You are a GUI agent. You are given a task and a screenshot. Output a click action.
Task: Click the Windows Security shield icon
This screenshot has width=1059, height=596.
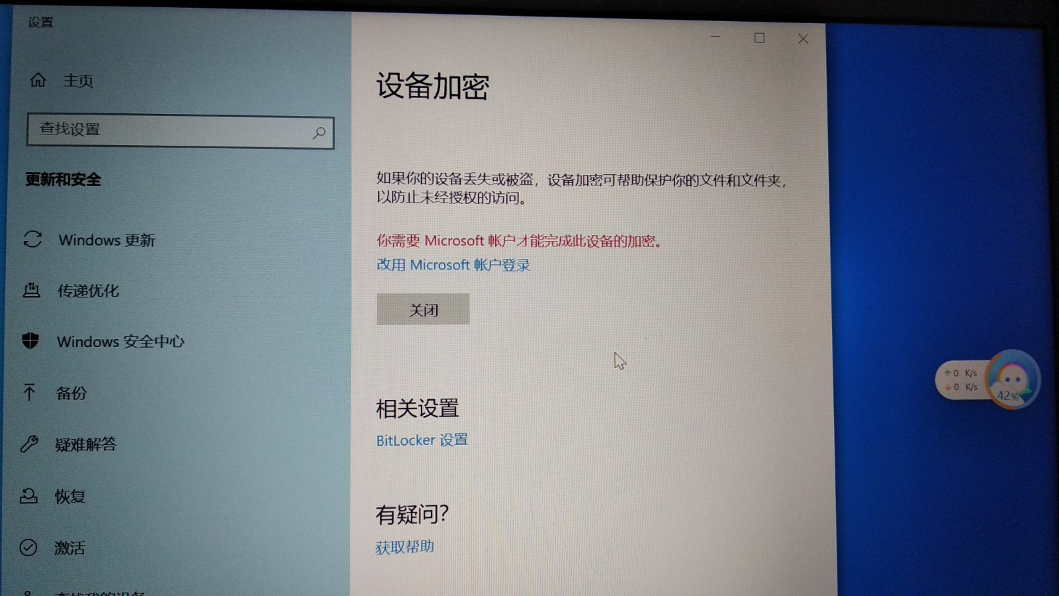pos(30,340)
